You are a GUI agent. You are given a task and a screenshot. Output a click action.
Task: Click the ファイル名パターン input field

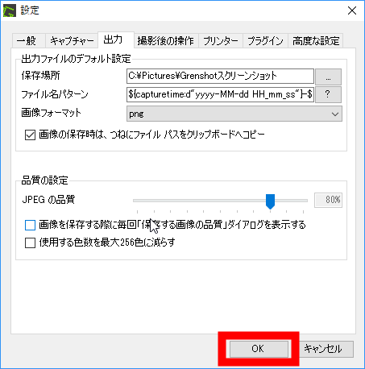tap(220, 94)
